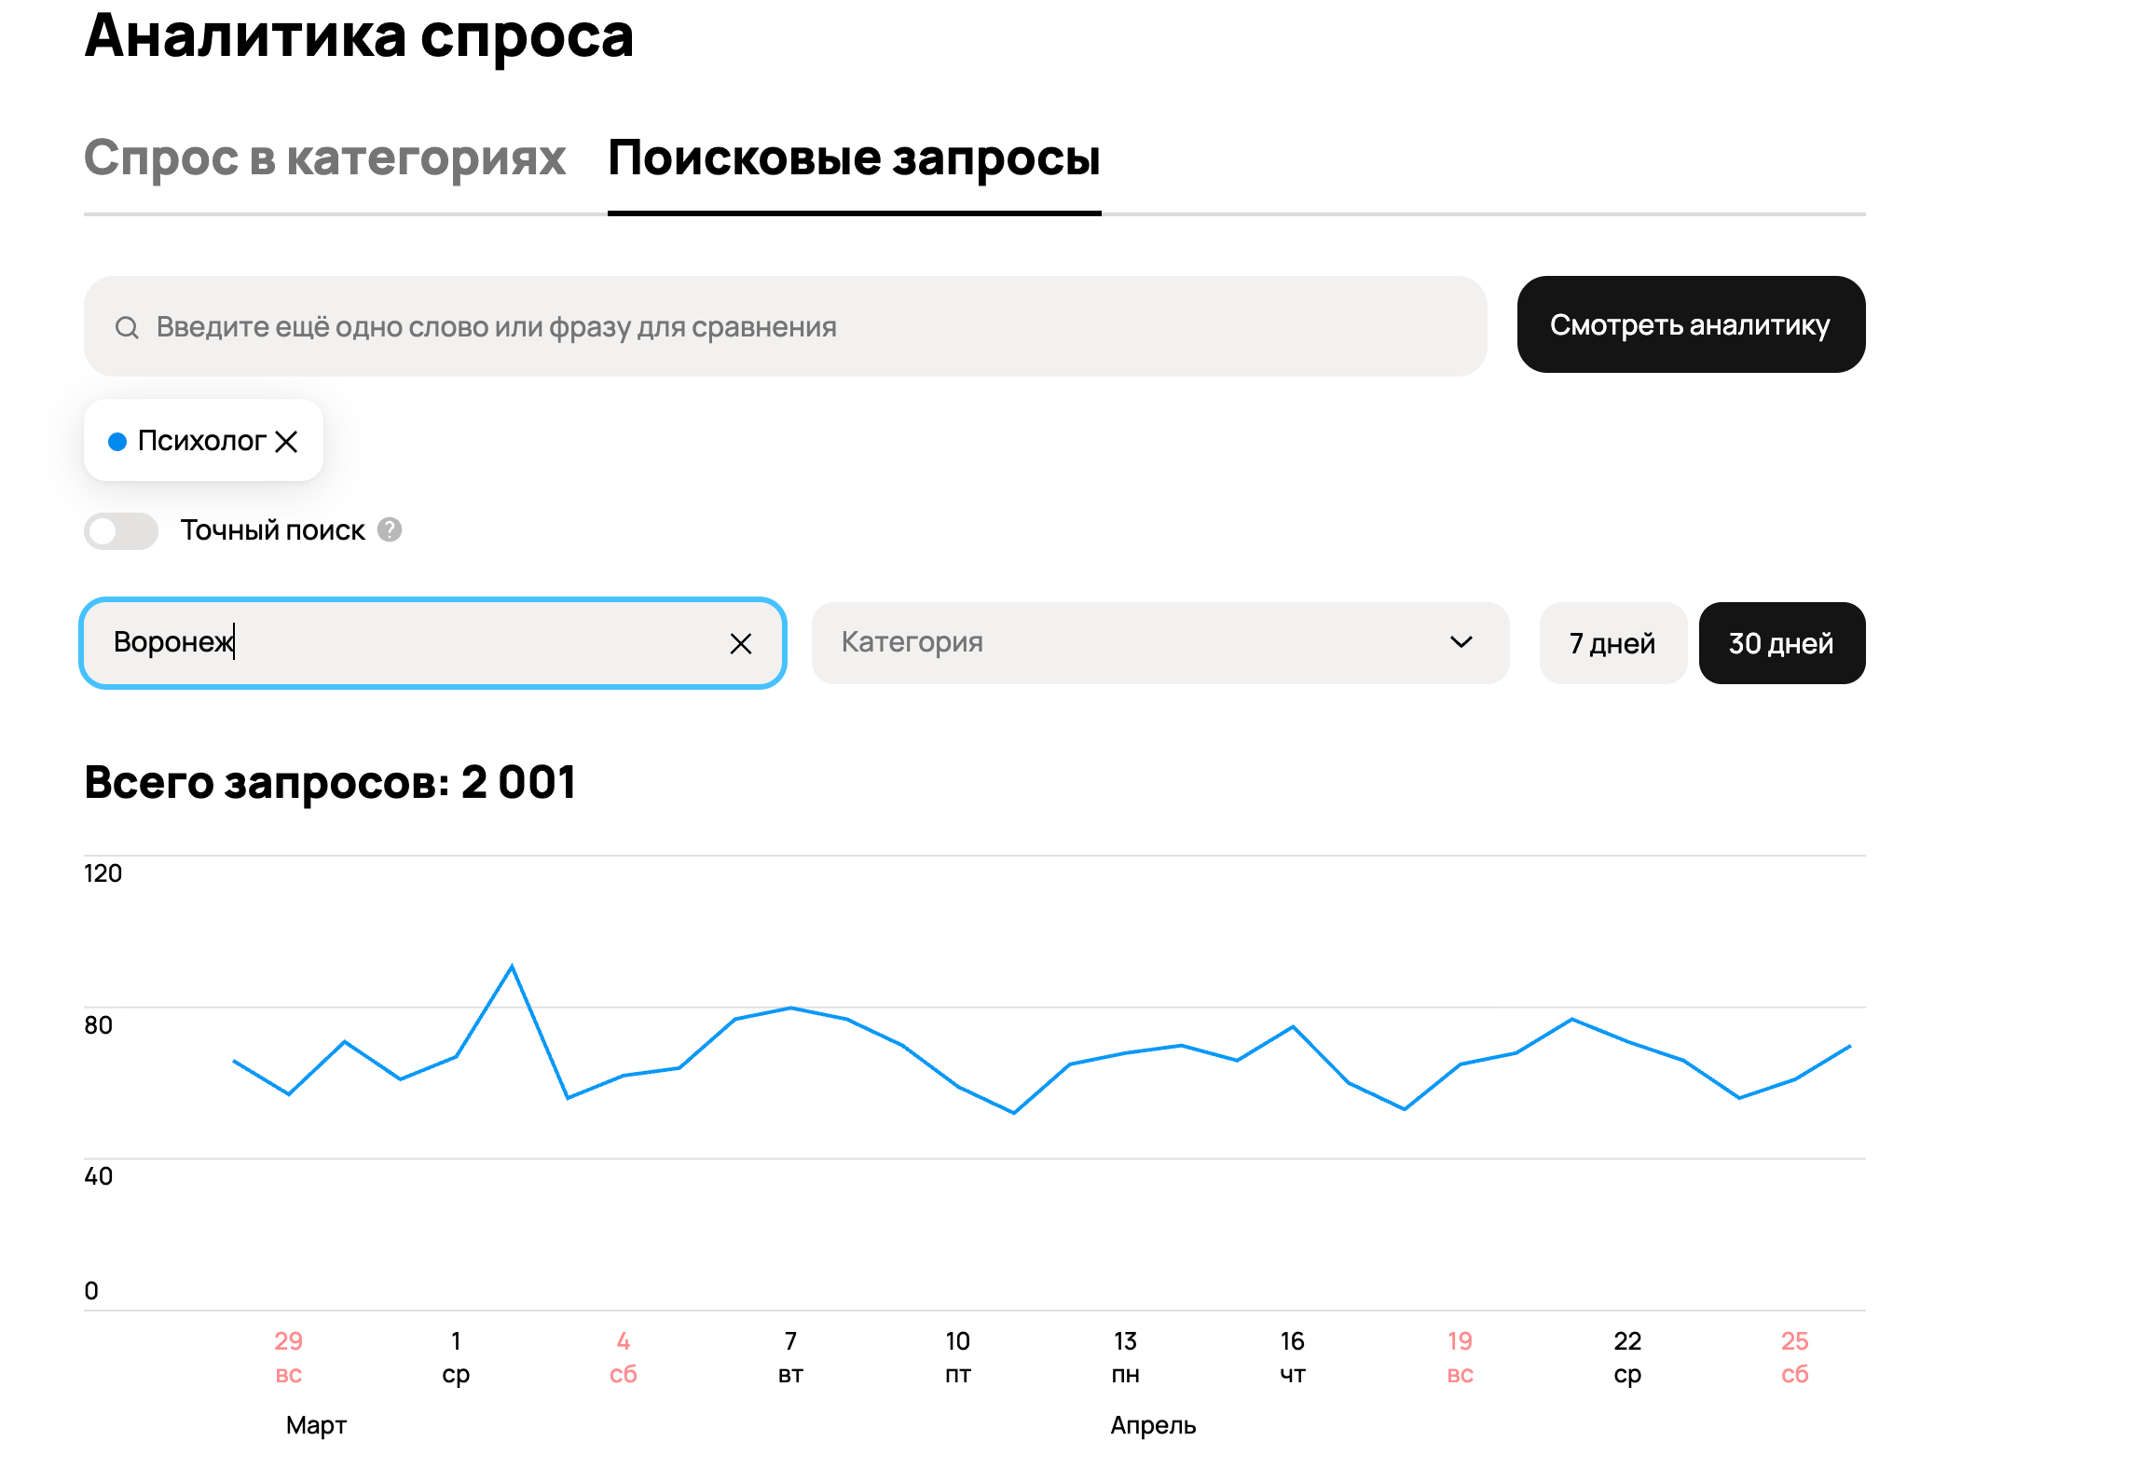Image resolution: width=2140 pixels, height=1469 pixels.
Task: Switch to Спрос в категориях tab
Action: point(324,158)
